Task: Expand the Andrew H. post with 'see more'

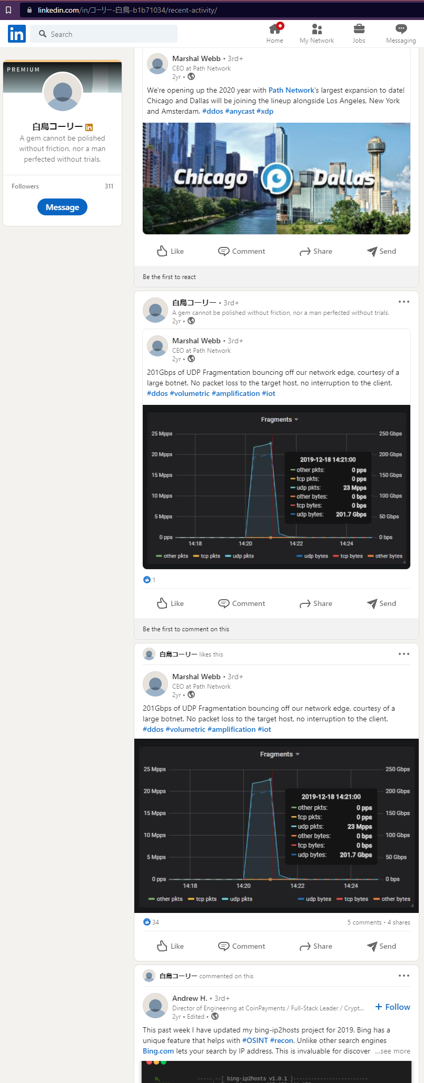Action: [392, 1051]
